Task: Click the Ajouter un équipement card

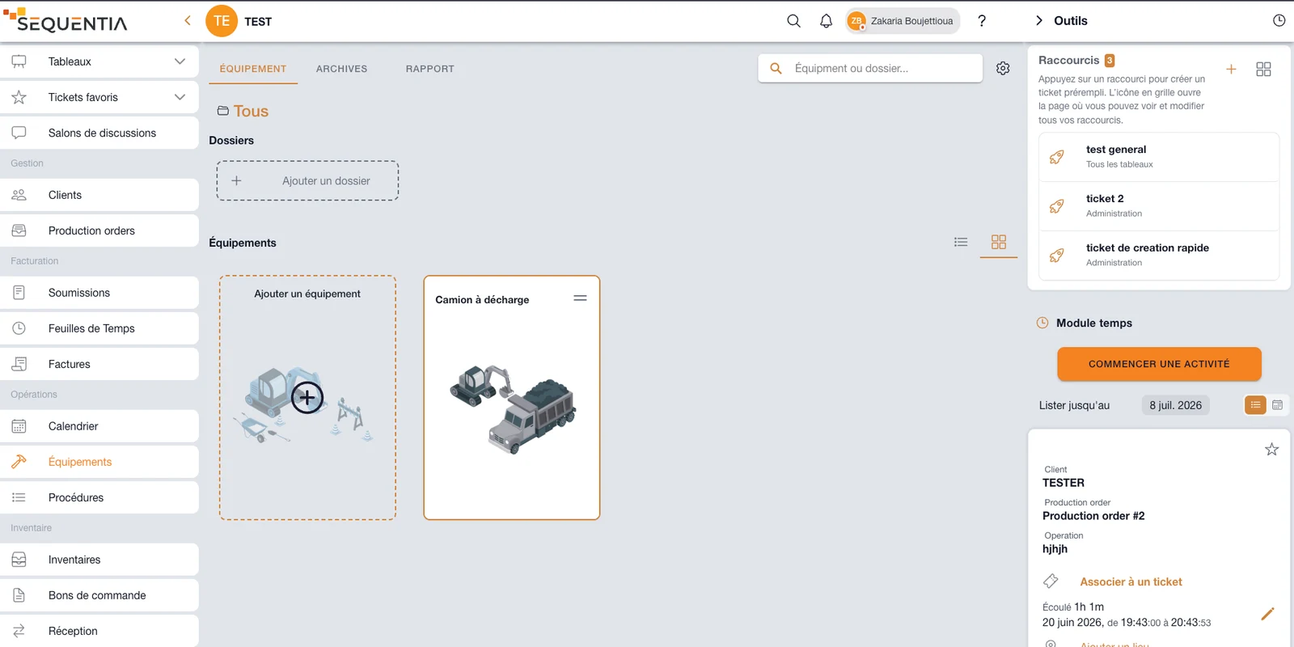Action: click(307, 398)
